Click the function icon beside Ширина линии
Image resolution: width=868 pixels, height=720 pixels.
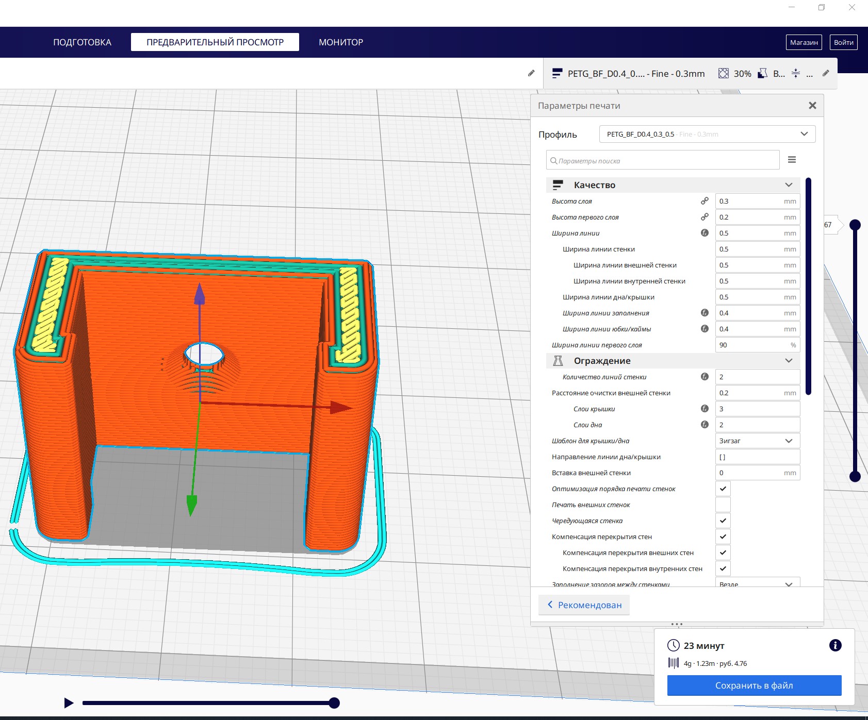[x=705, y=233]
